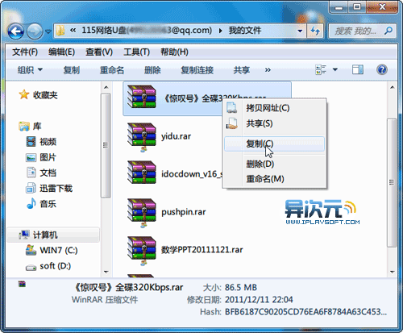Choose 共享(S) from context menu

click(274, 123)
